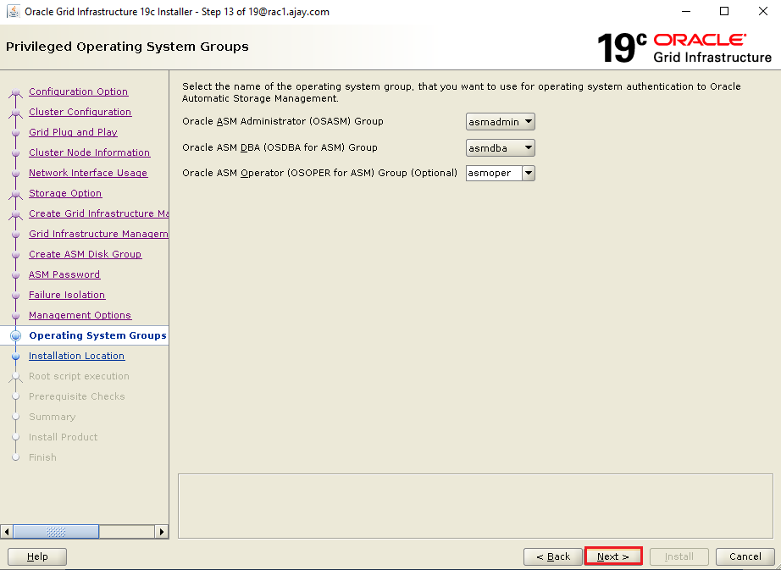Image resolution: width=781 pixels, height=570 pixels.
Task: Go to Create ASM Disk Group step
Action: click(86, 254)
